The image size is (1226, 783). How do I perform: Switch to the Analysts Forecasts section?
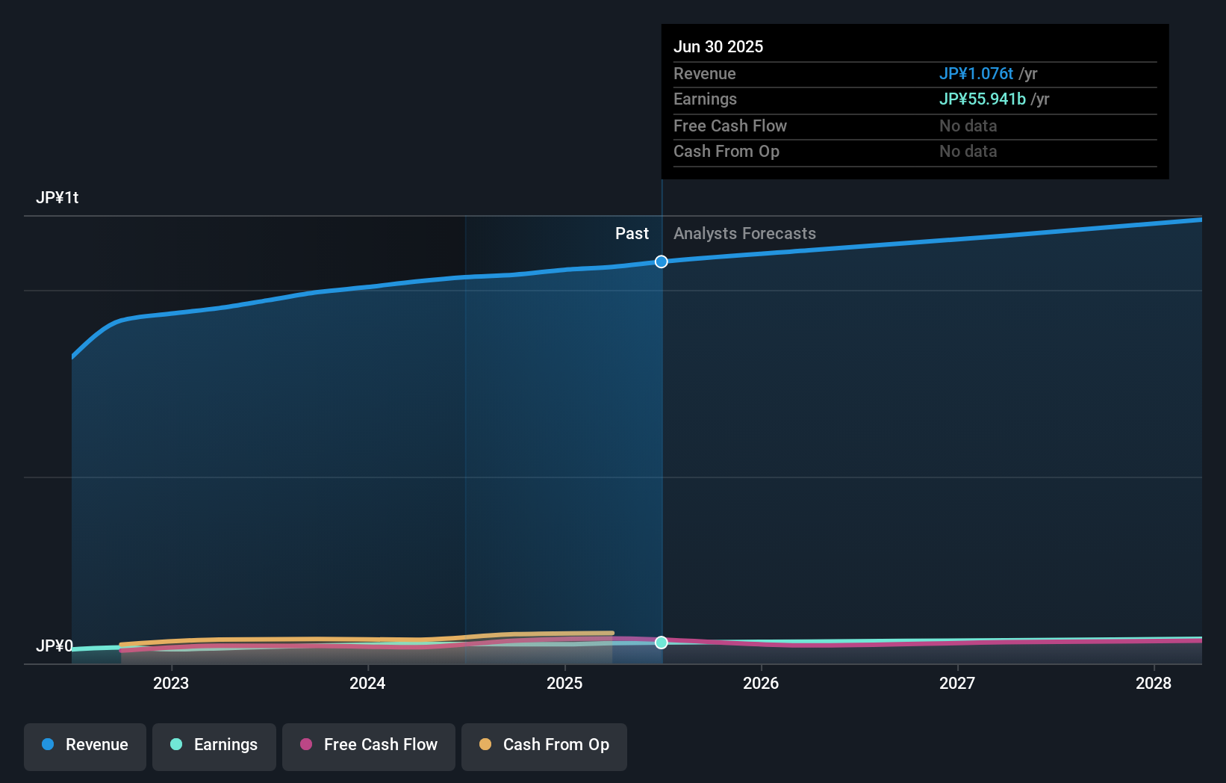point(744,233)
